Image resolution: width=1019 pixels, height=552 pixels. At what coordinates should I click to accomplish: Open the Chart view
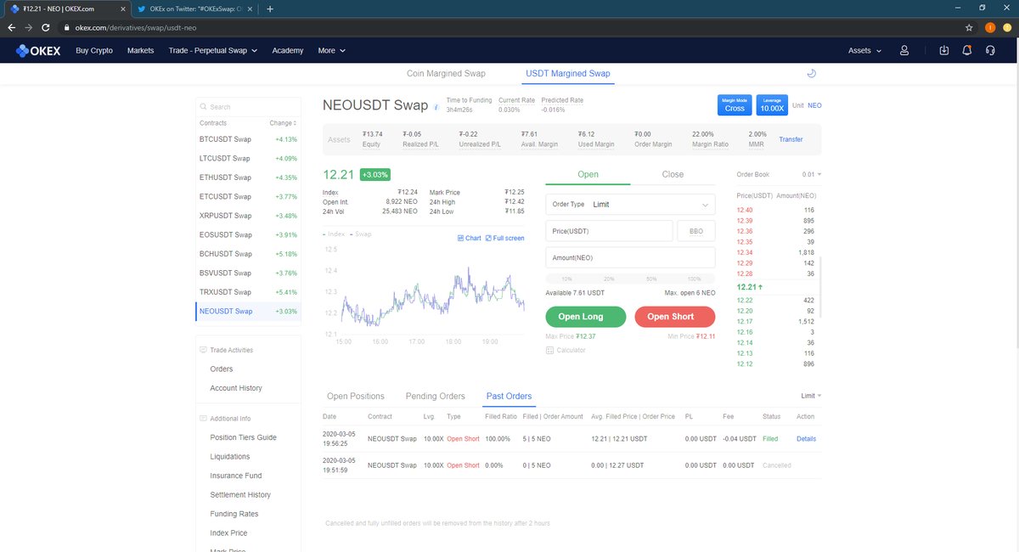click(469, 238)
